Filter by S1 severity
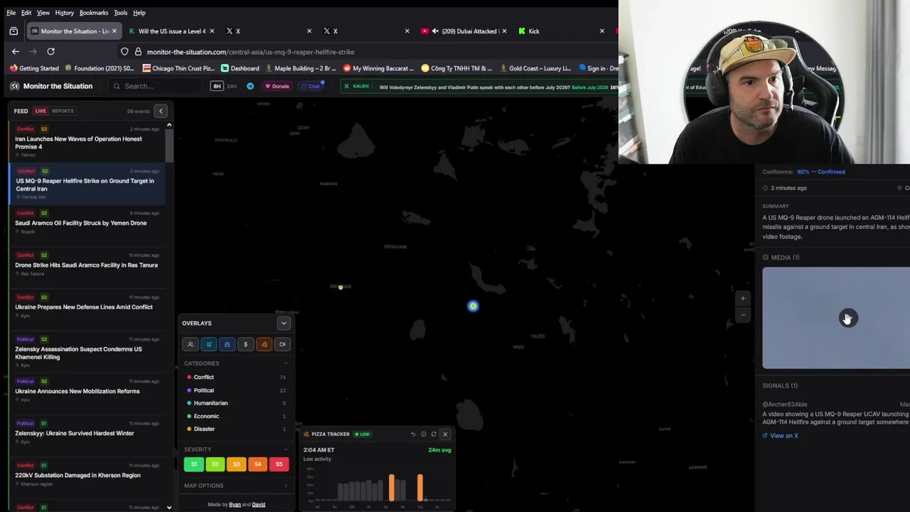The width and height of the screenshot is (910, 512). (194, 464)
